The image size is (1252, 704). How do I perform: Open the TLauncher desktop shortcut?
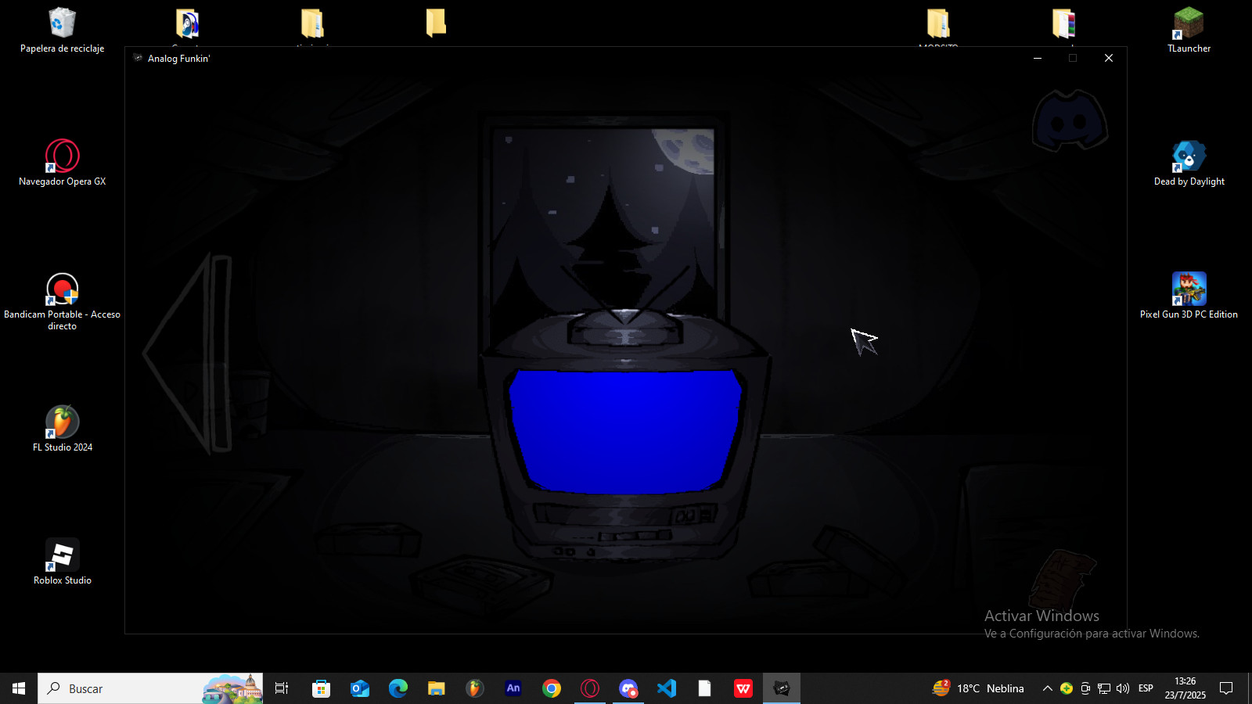(1189, 23)
